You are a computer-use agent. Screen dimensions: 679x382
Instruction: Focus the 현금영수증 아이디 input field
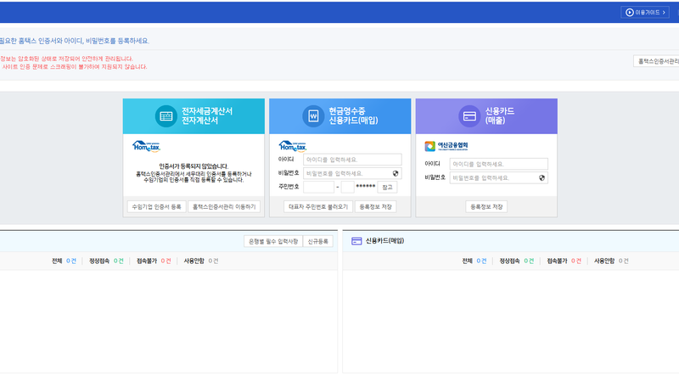pyautogui.click(x=352, y=160)
